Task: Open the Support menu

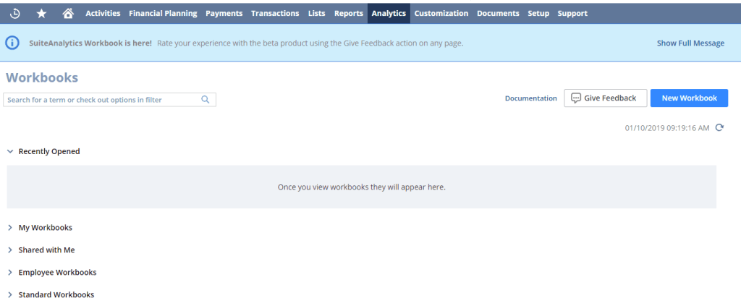Action: (x=573, y=14)
